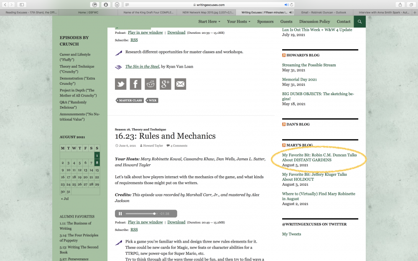Open the Sponsors menu item
Viewport: 418px width, 261px height.
(x=265, y=22)
